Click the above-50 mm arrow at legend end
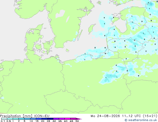Viewport: 158px width, 122px height. (x=79, y=119)
